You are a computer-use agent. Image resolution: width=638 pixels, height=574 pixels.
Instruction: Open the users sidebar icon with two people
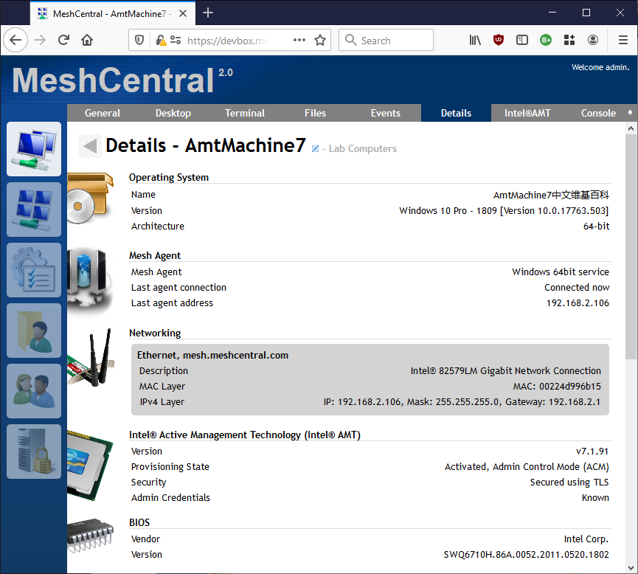point(34,391)
